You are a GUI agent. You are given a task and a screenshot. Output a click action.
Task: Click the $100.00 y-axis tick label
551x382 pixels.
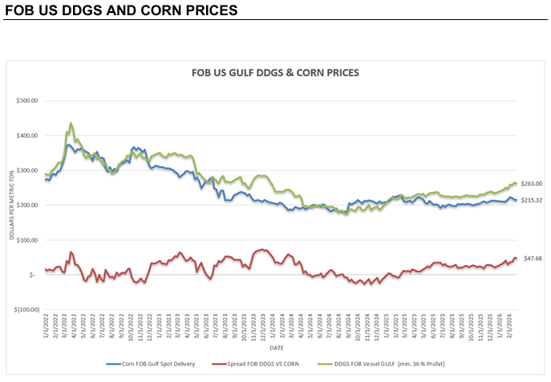26,240
